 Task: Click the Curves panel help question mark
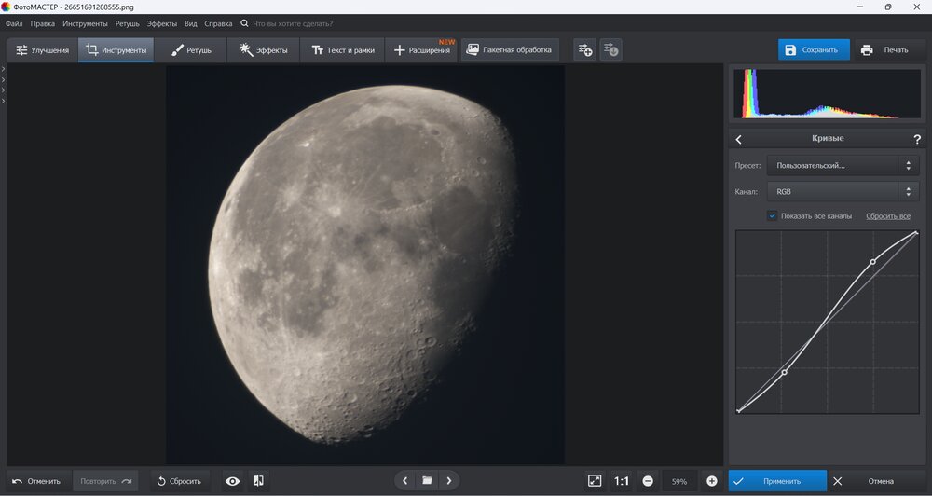[917, 139]
